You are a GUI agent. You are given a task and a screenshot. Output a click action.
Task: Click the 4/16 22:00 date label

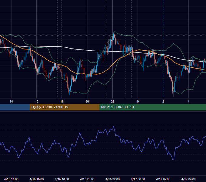click(112, 179)
